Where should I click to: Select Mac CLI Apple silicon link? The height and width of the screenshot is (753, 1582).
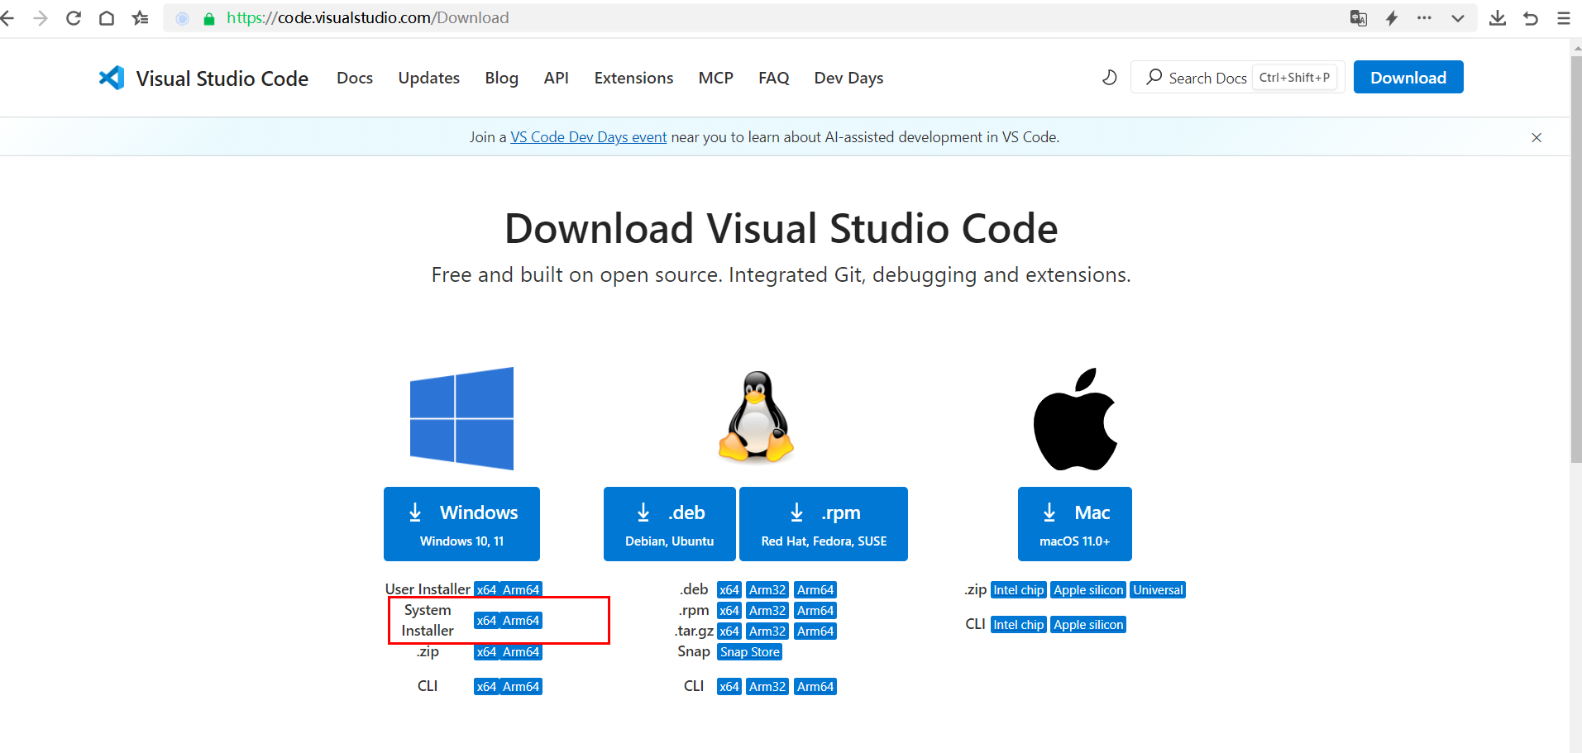point(1088,625)
